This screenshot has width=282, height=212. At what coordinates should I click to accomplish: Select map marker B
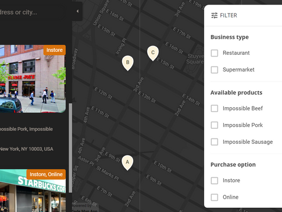click(127, 63)
